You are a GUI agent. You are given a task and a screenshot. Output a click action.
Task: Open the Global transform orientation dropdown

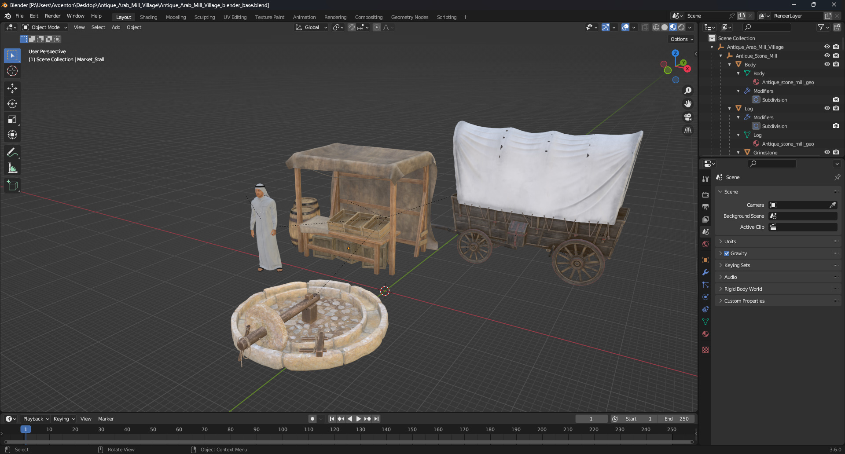point(312,27)
